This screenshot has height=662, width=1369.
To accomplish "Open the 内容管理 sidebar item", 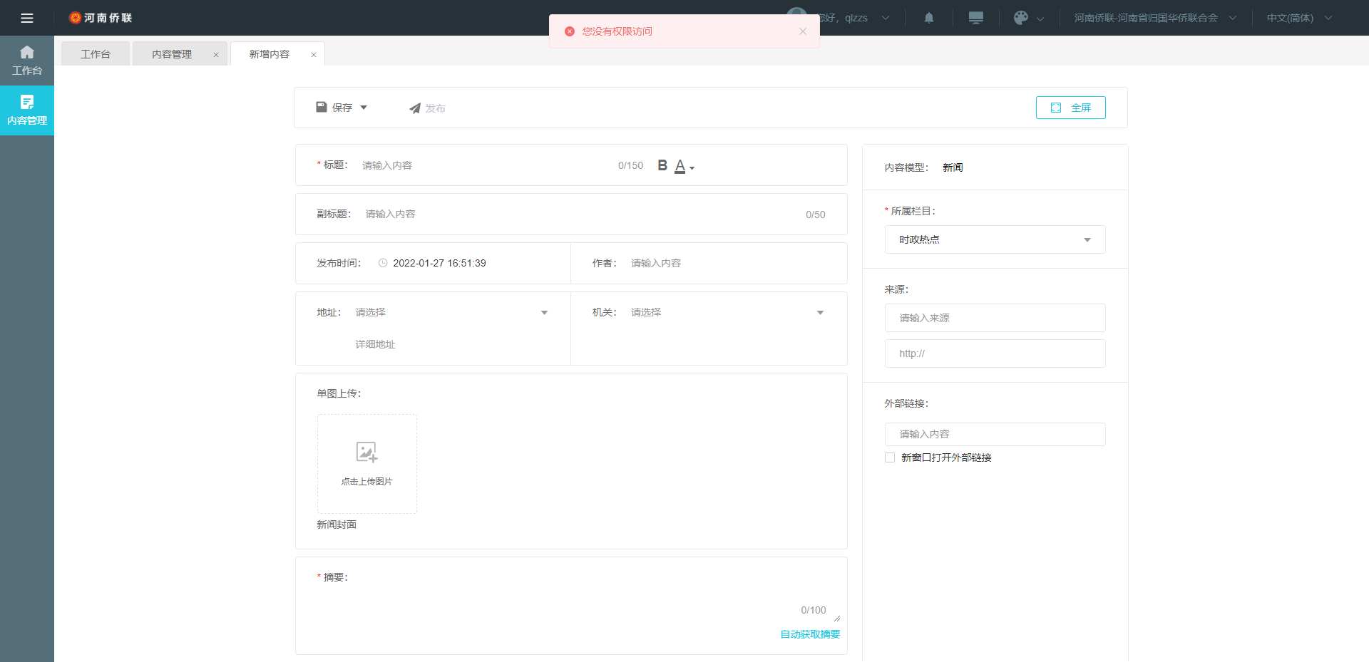I will pyautogui.click(x=27, y=110).
